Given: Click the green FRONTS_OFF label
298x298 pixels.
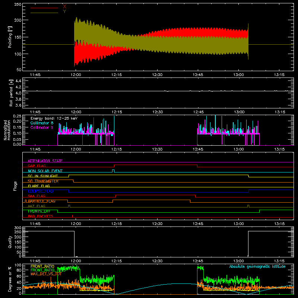Looking at the screenshot, I should click(39, 211).
